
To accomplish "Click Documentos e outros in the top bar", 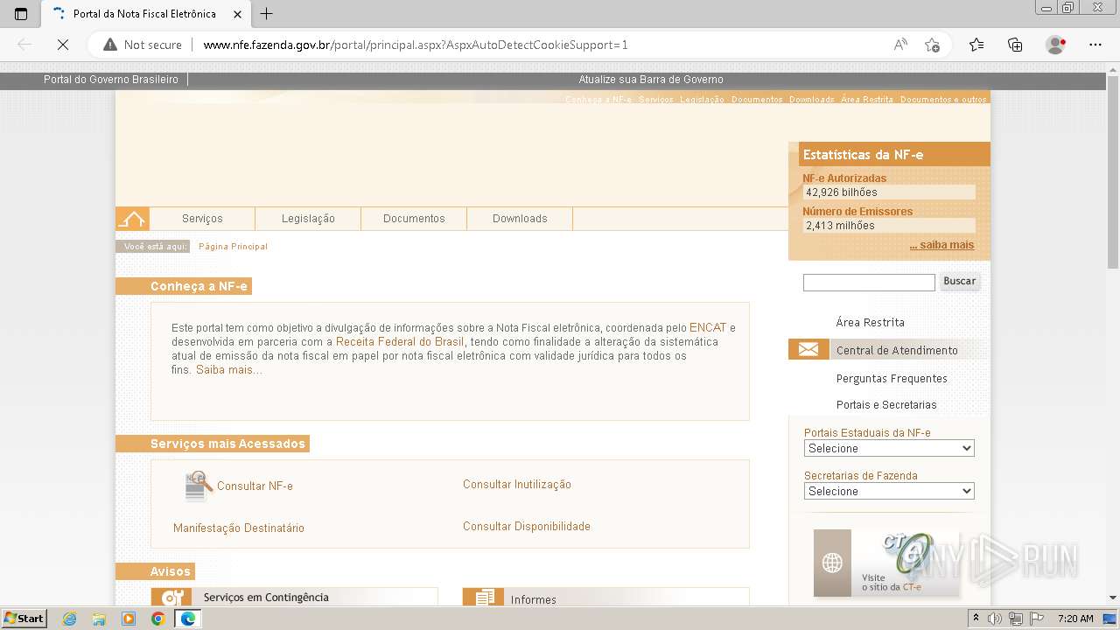I will coord(943,100).
